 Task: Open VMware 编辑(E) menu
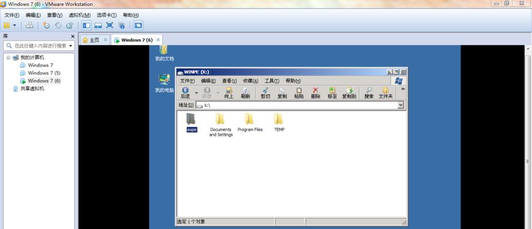pos(33,15)
